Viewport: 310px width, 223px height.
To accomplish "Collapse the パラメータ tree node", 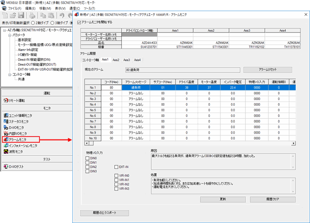I will (x=10, y=35).
